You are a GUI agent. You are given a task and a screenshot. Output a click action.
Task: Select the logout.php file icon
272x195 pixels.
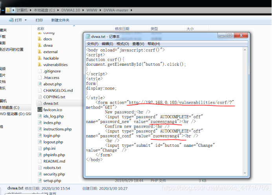coord(40,142)
